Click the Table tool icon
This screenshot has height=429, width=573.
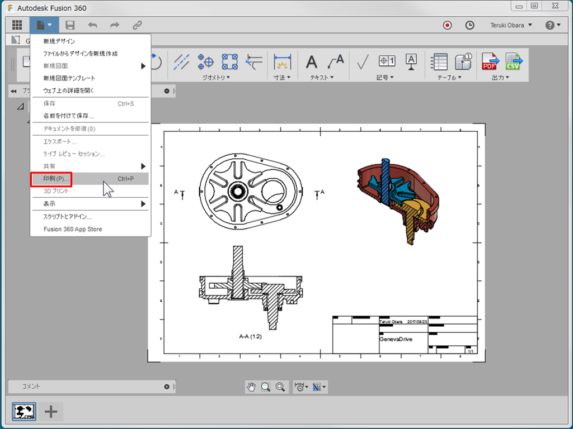coord(440,61)
